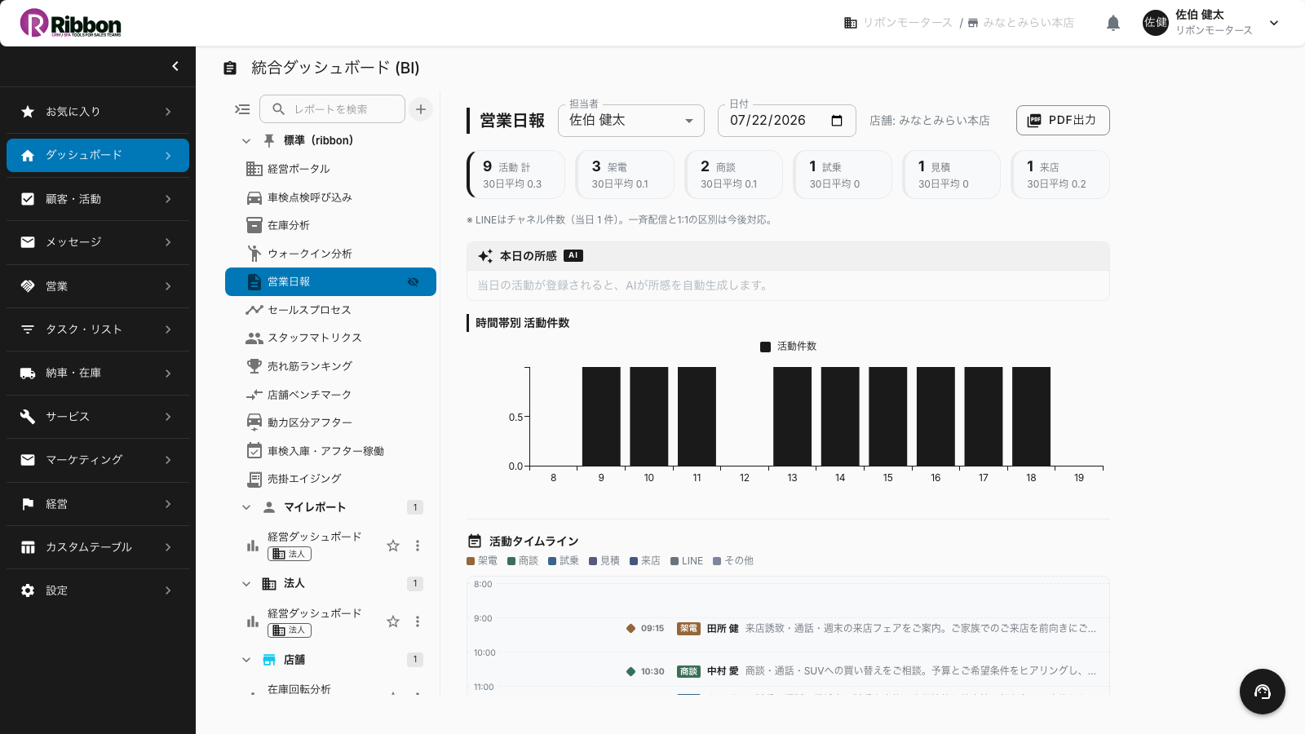Expand サービス in the sidebar
The width and height of the screenshot is (1305, 734).
(98, 417)
